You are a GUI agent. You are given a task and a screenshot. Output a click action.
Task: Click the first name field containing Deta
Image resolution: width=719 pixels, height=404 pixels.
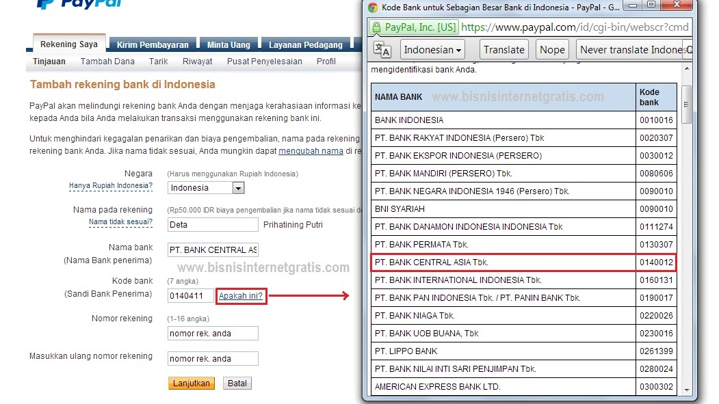click(213, 225)
